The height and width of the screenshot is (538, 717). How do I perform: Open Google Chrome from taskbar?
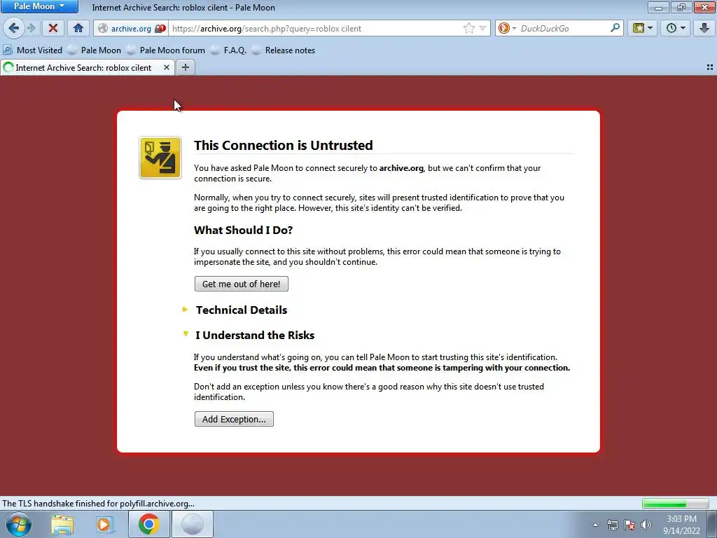149,524
